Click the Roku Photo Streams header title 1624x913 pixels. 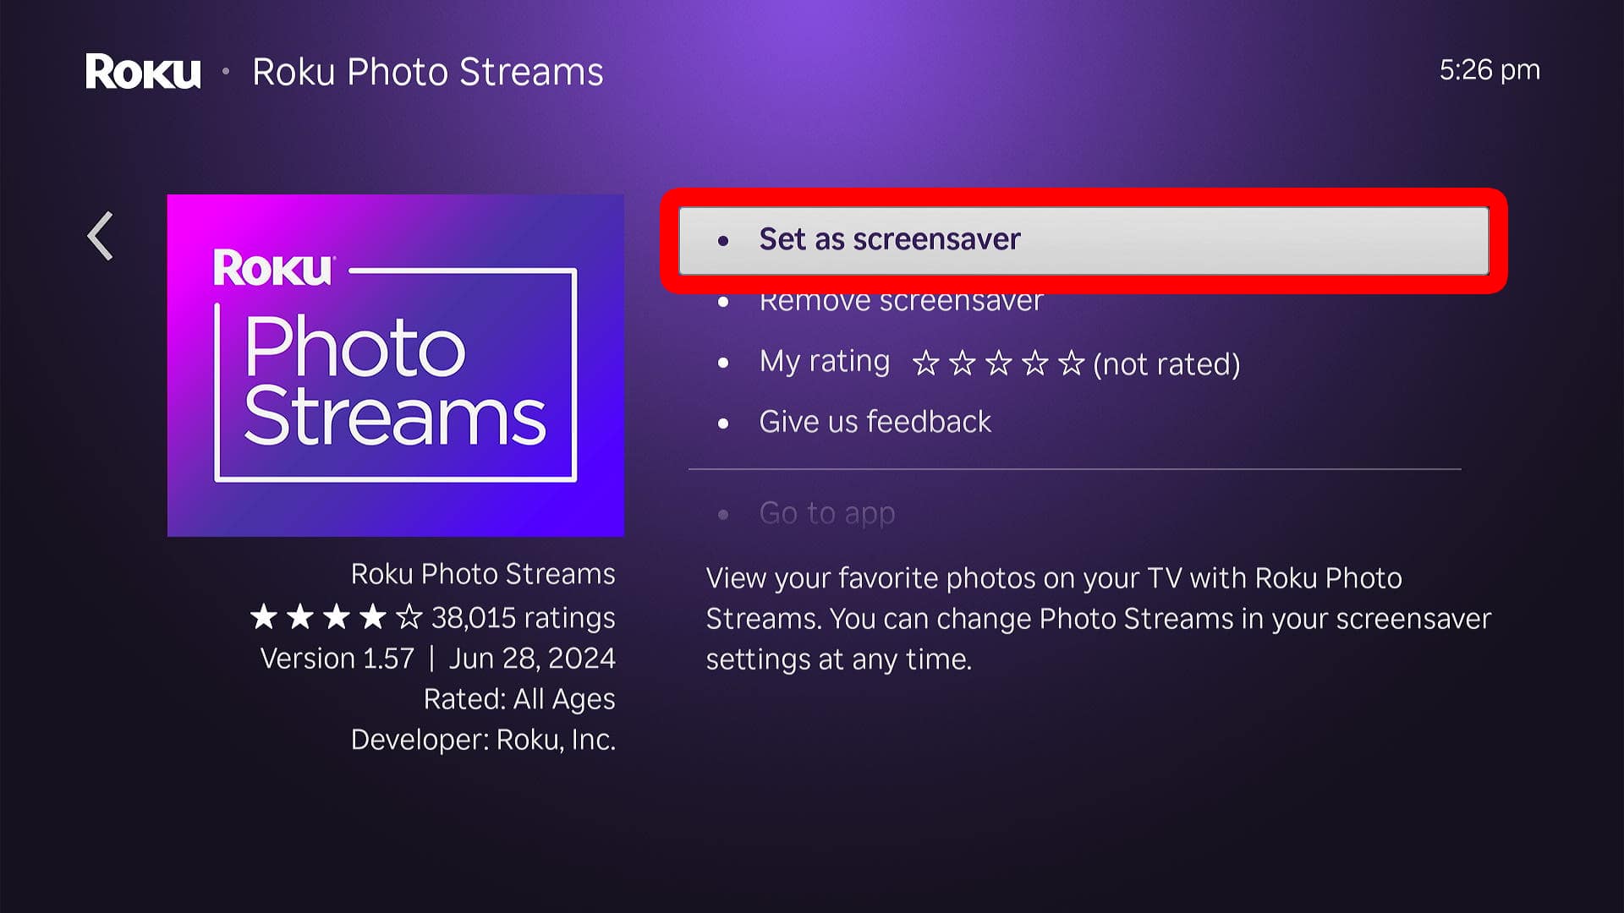pos(427,72)
